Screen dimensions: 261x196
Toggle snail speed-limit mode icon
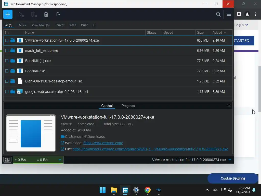click(7, 160)
